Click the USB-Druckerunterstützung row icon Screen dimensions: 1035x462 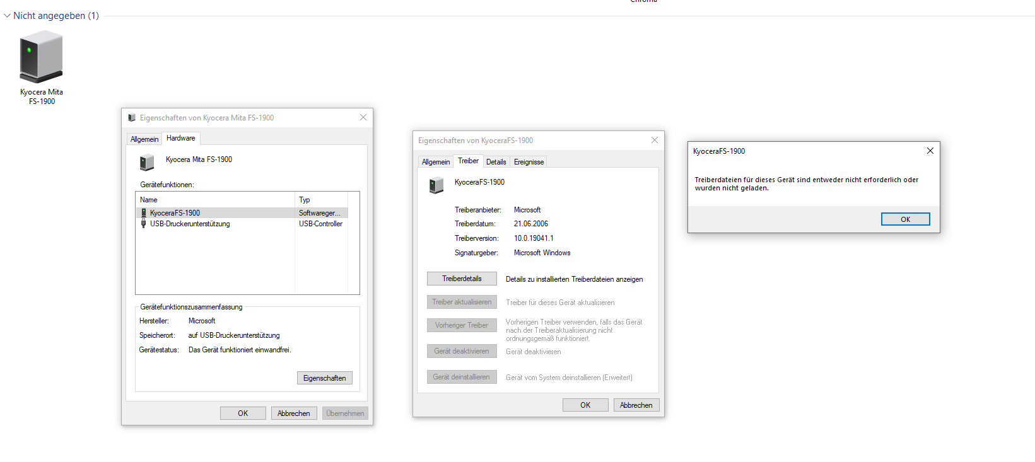[x=144, y=224]
